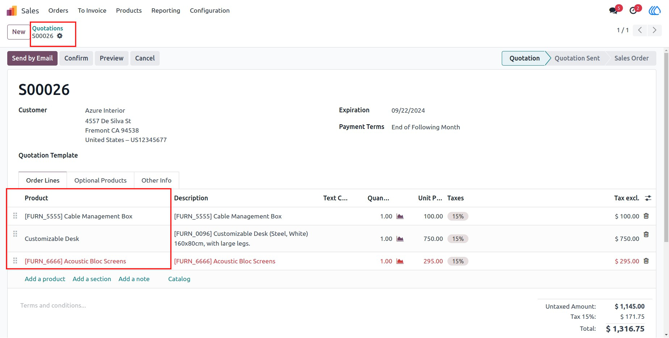Go to the next record arrow

coord(655,30)
